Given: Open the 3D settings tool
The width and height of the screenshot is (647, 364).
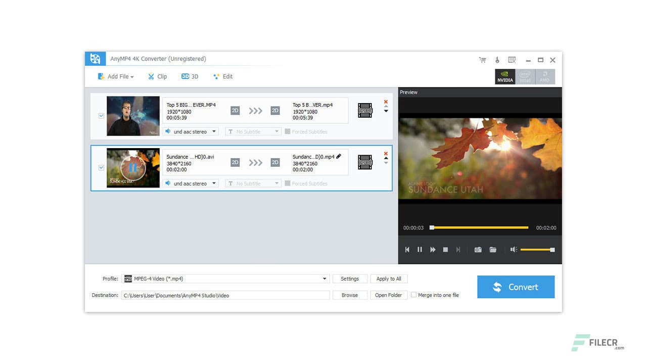Looking at the screenshot, I should [x=190, y=76].
